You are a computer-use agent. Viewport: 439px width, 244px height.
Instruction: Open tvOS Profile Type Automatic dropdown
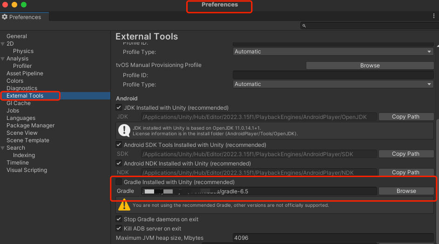[333, 84]
